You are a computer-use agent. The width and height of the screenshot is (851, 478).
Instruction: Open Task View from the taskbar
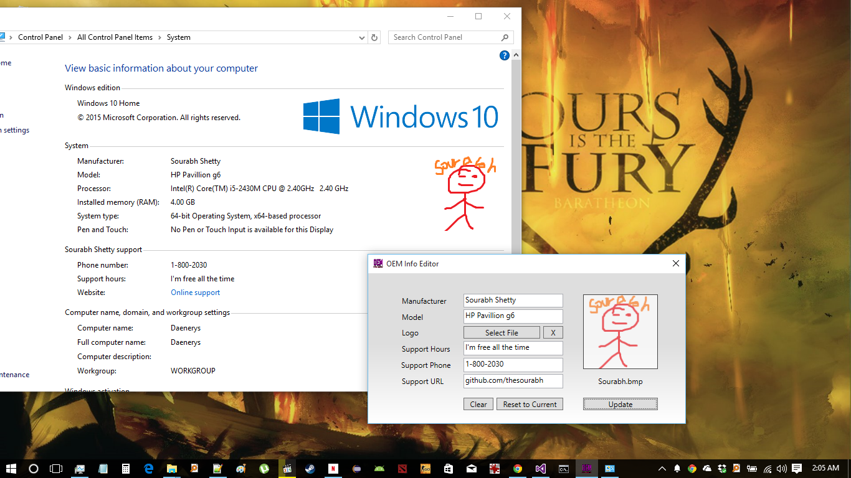pos(56,469)
